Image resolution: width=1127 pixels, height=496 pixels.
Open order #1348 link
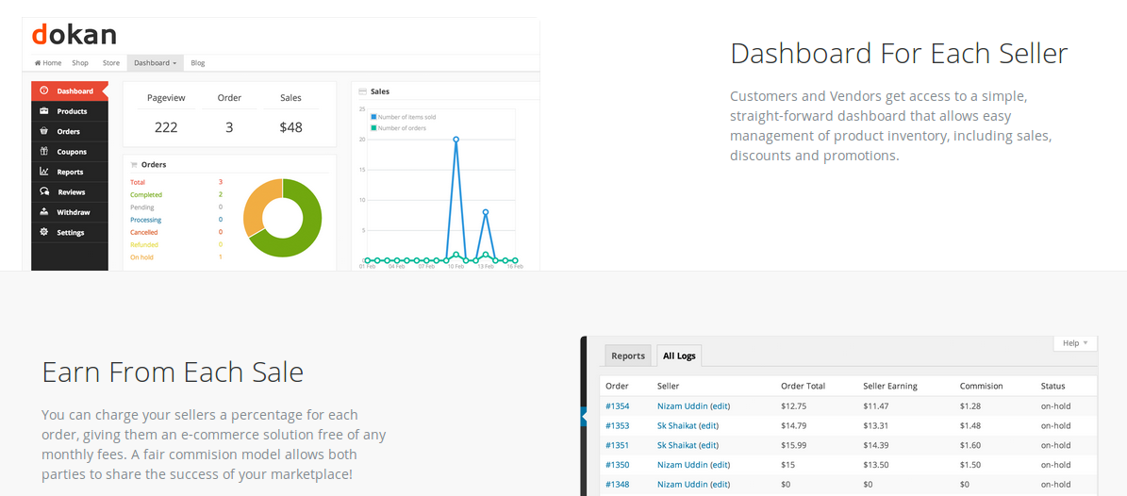[618, 484]
